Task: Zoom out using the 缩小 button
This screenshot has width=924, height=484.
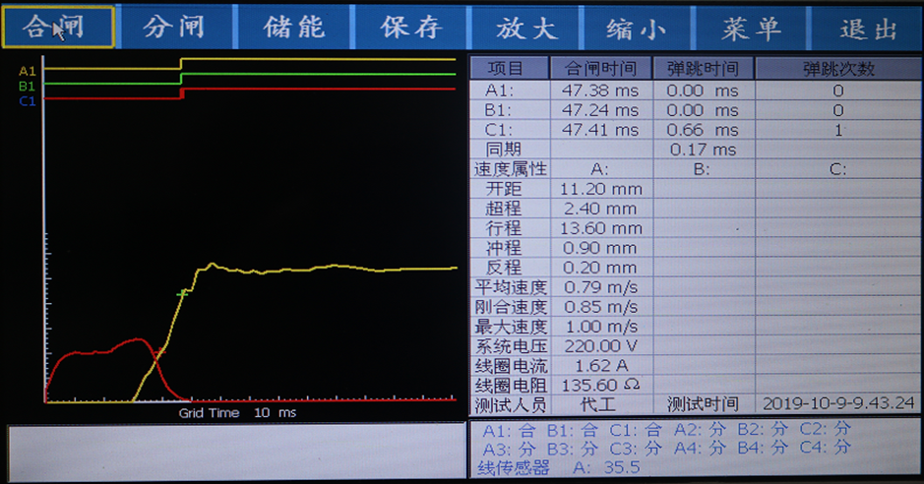Action: 637,28
